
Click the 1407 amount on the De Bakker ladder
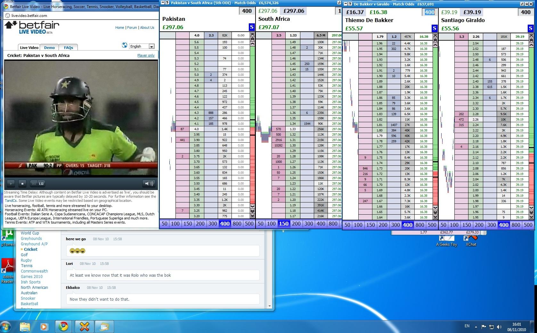coord(394,125)
